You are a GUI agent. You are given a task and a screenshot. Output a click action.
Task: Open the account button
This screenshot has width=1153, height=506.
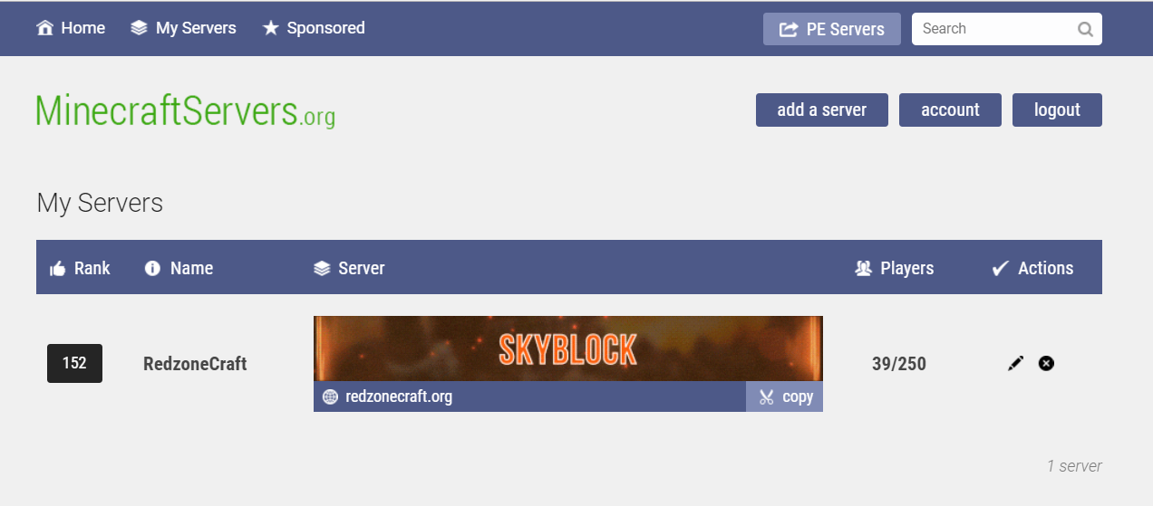coord(950,110)
